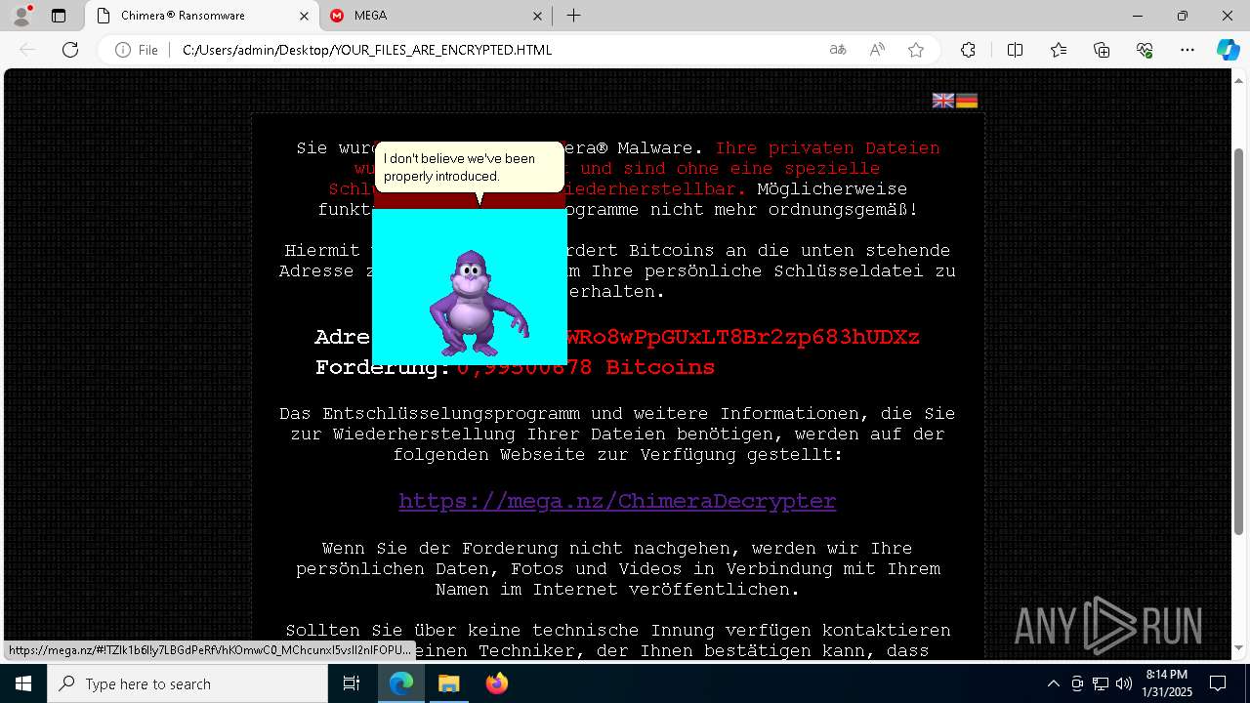
Task: Open a new browser tab
Action: pyautogui.click(x=573, y=16)
